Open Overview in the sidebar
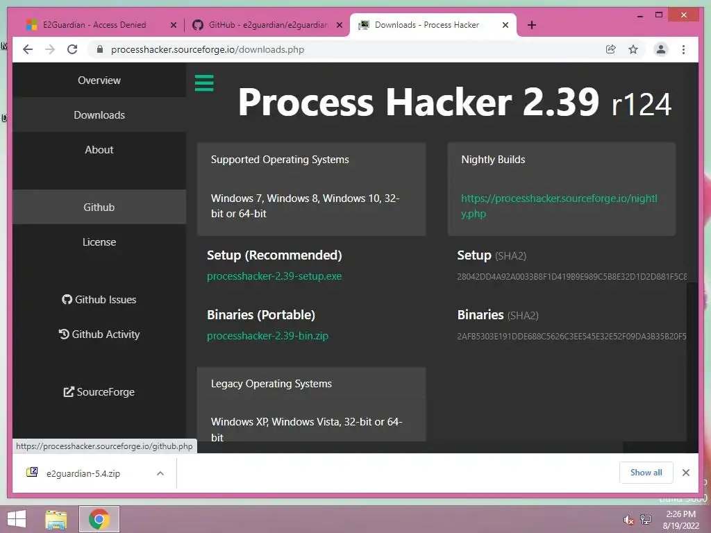 [x=99, y=81]
